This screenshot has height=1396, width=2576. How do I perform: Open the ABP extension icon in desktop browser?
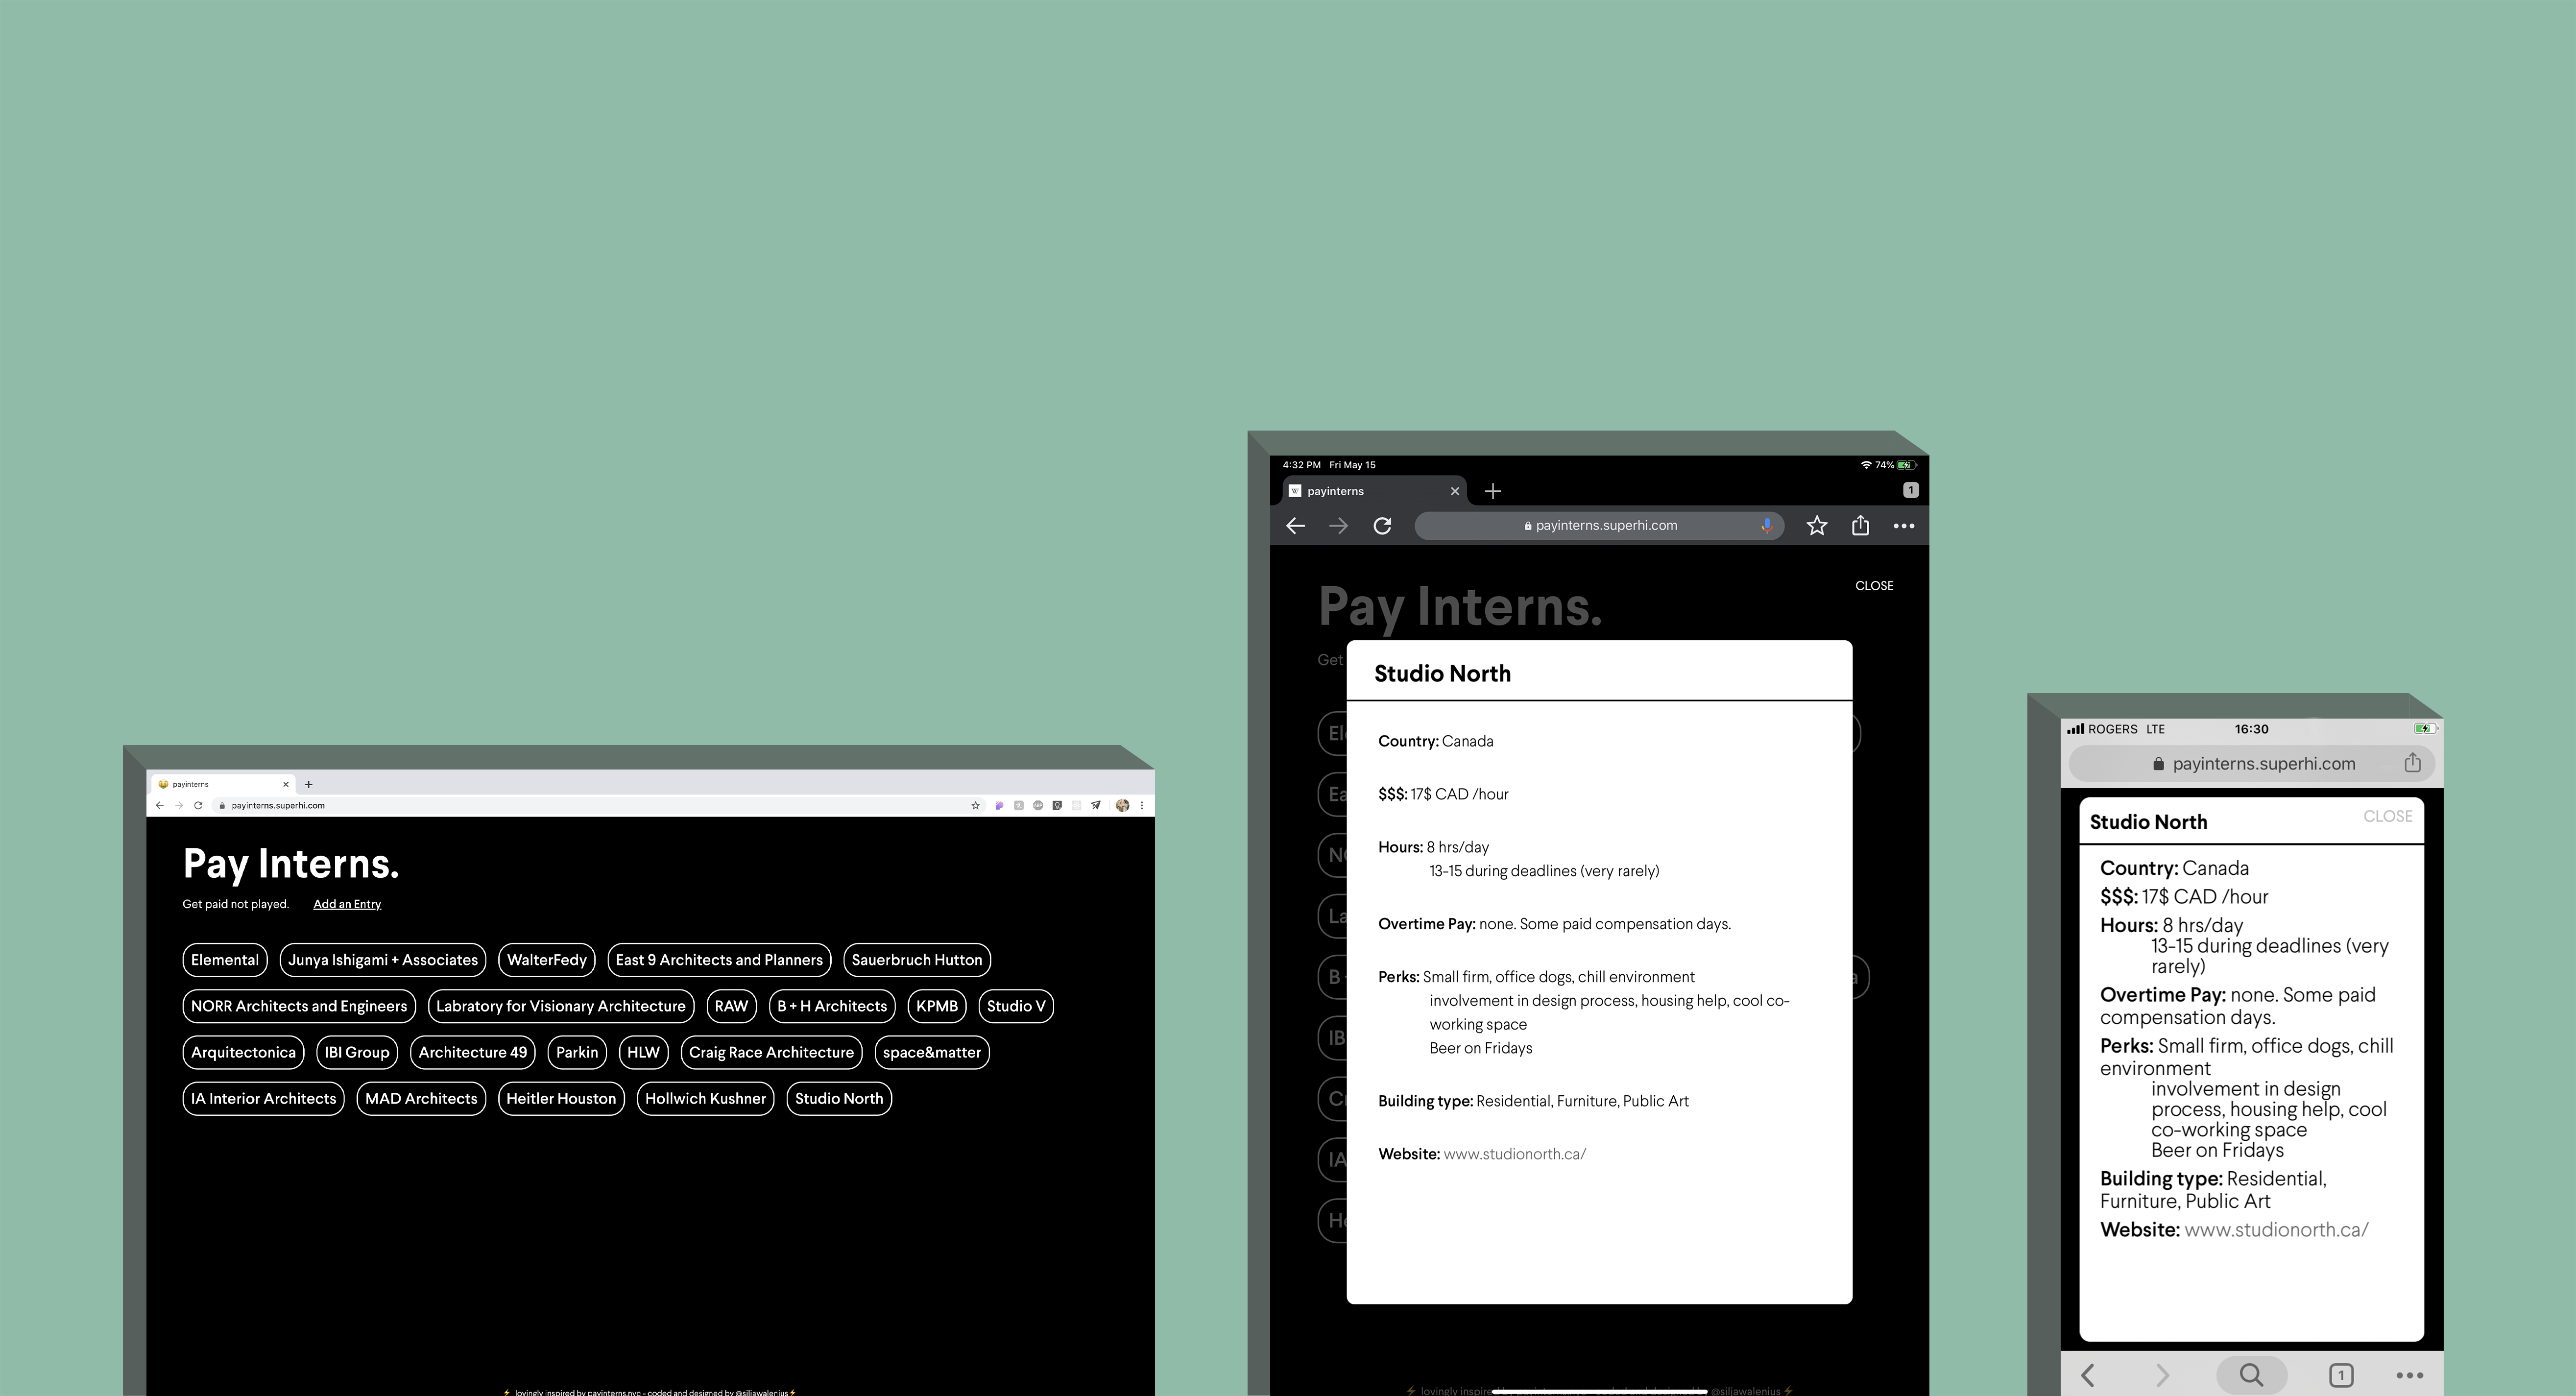pos(1038,805)
